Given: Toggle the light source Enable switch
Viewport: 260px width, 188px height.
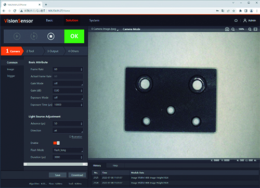Looking at the screenshot, I should click(x=57, y=143).
